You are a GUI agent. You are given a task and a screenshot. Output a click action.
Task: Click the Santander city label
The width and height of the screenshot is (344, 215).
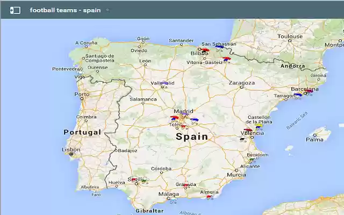181,41
